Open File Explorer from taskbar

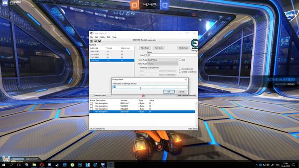(x=34, y=165)
